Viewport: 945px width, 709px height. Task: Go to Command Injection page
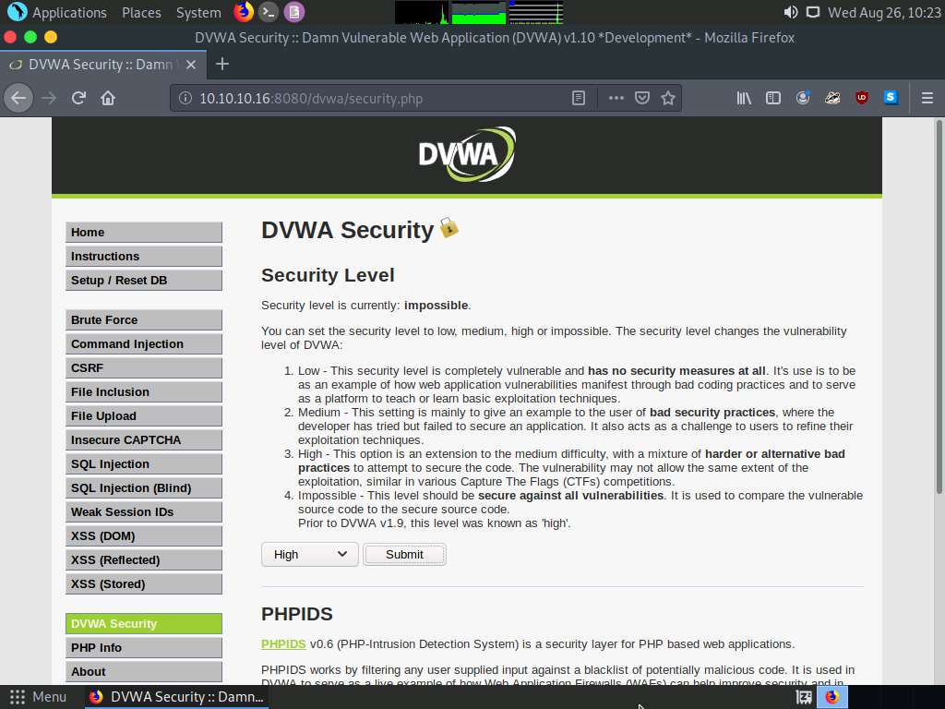point(143,343)
